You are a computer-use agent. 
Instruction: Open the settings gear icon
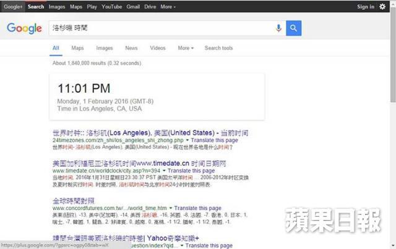[x=382, y=7]
